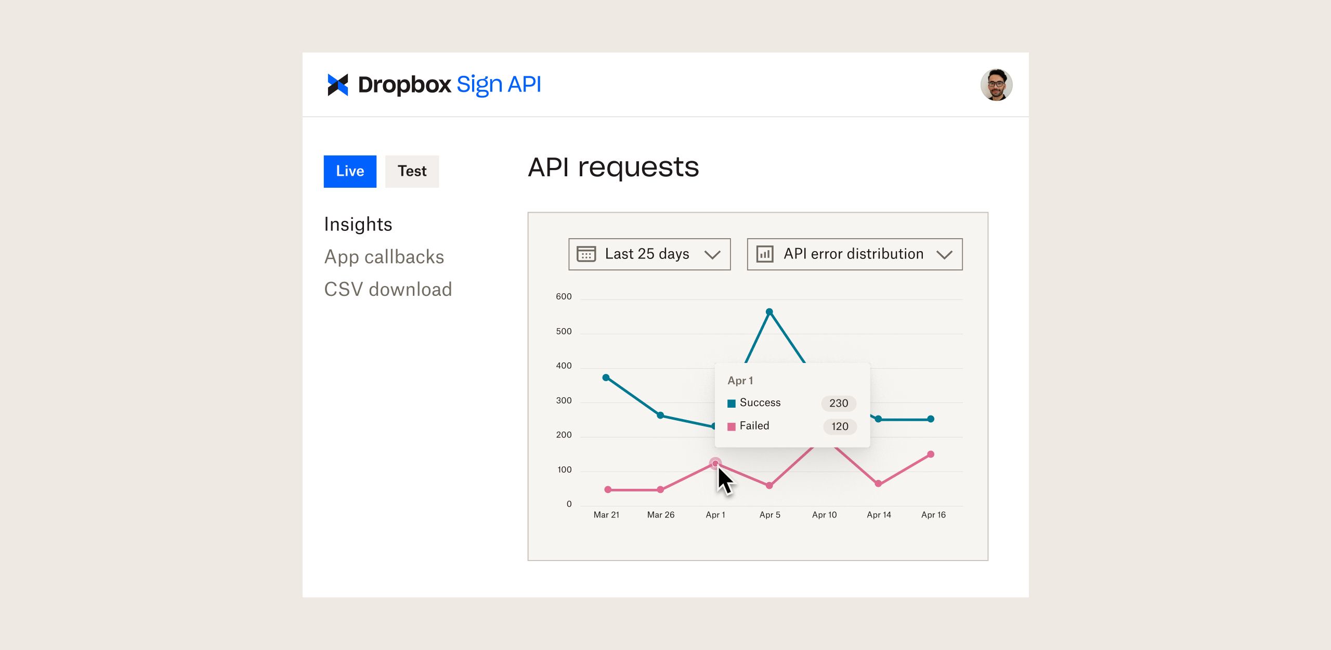This screenshot has height=650, width=1331.
Task: Switch to Test mode
Action: click(412, 171)
